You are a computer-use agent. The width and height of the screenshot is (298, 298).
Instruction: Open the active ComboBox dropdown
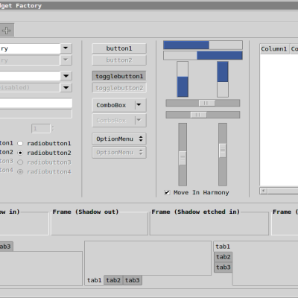(x=119, y=105)
